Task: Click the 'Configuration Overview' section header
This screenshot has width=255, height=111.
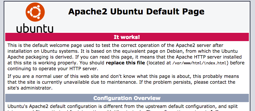Action: click(127, 98)
